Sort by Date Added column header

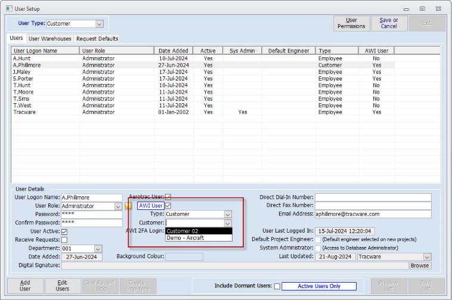click(174, 51)
